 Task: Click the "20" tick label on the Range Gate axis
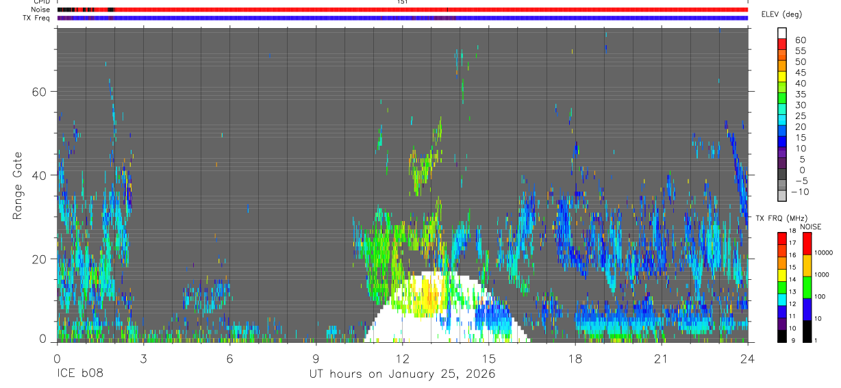point(40,259)
